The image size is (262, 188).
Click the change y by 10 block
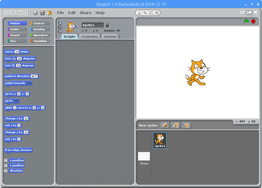[x=17, y=132]
